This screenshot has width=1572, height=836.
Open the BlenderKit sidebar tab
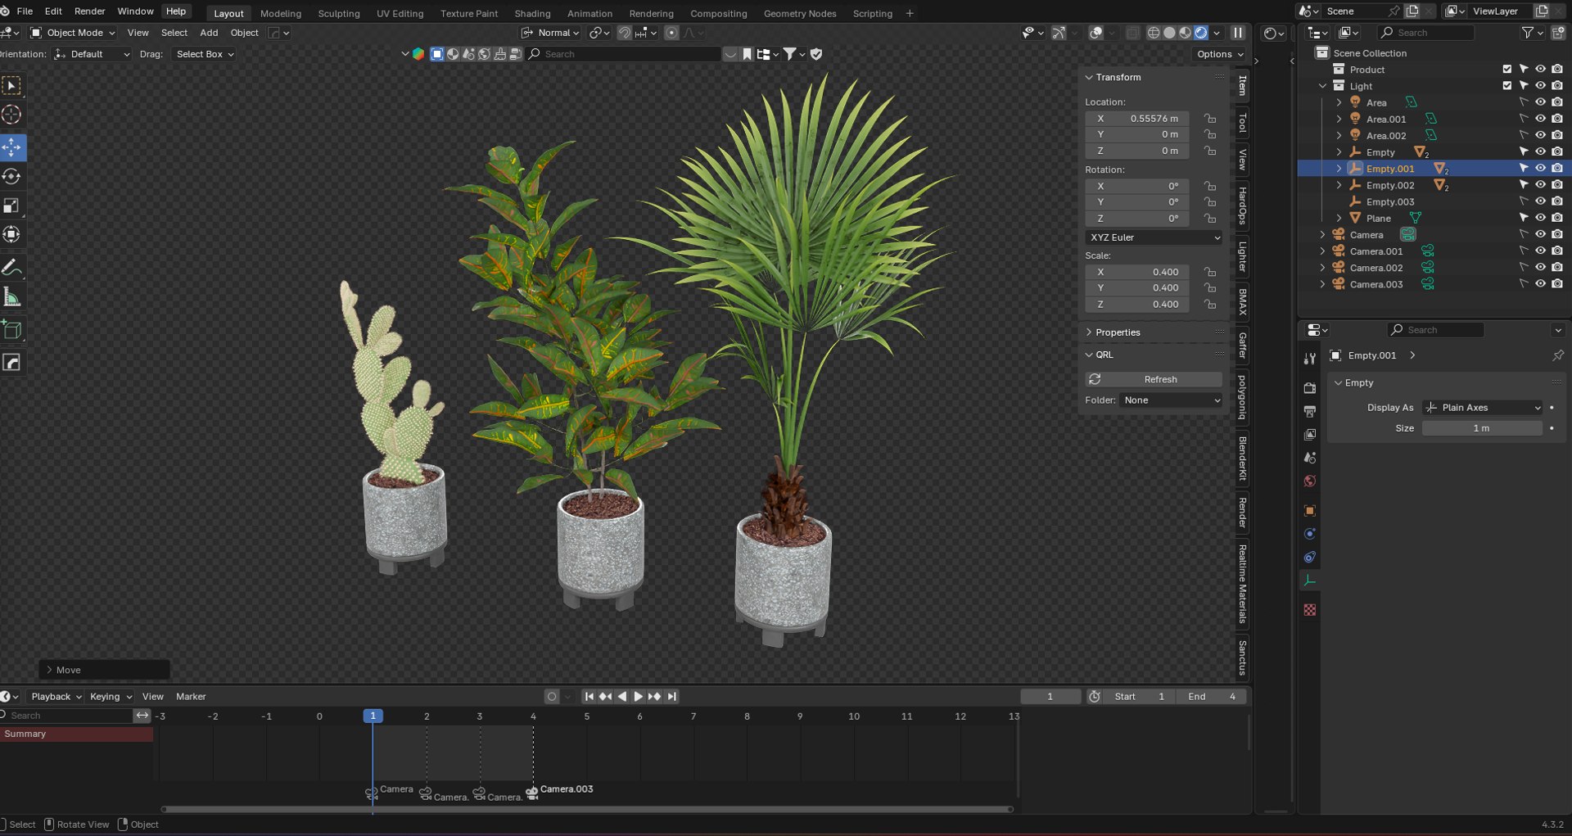click(1242, 458)
